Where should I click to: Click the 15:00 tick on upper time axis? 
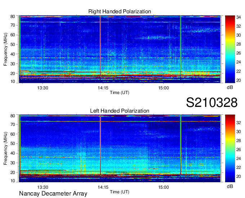[x=164, y=88]
